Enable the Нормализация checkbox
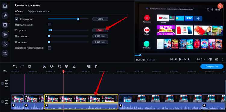The width and height of the screenshot is (226, 112). coord(49,25)
